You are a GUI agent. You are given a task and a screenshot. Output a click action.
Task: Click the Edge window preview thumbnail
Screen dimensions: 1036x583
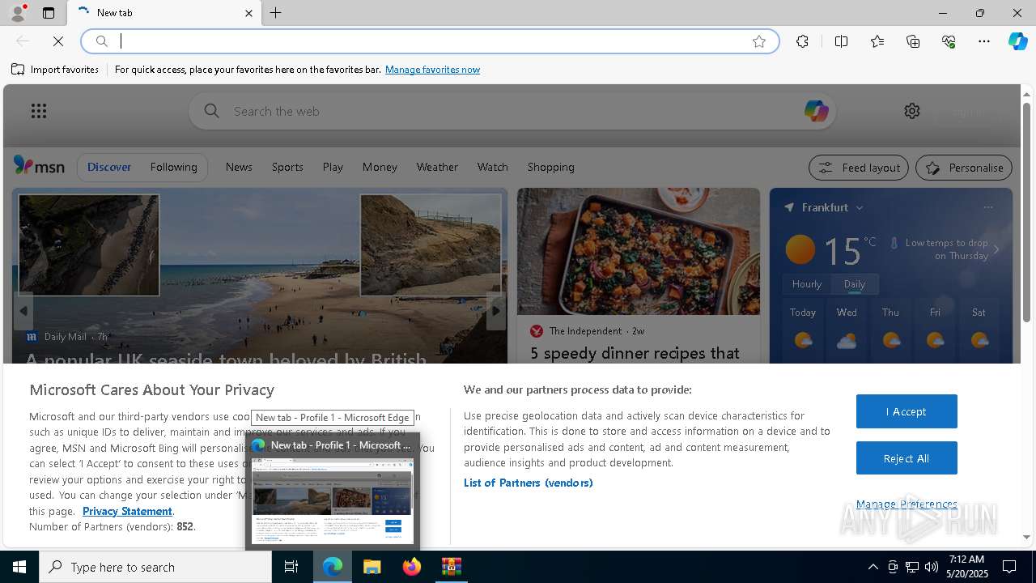click(333, 502)
